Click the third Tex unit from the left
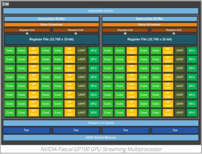The height and width of the screenshot is (154, 202). (125, 130)
